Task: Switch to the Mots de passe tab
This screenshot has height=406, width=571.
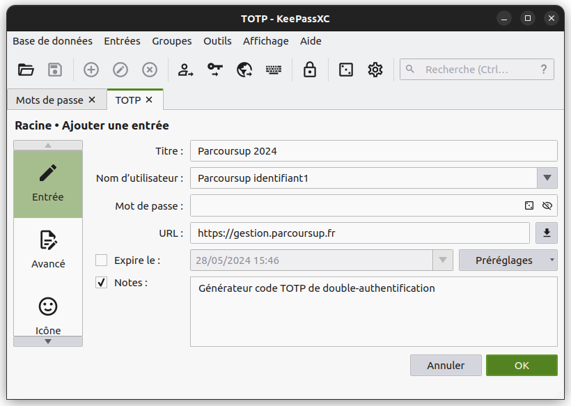Action: coord(50,100)
